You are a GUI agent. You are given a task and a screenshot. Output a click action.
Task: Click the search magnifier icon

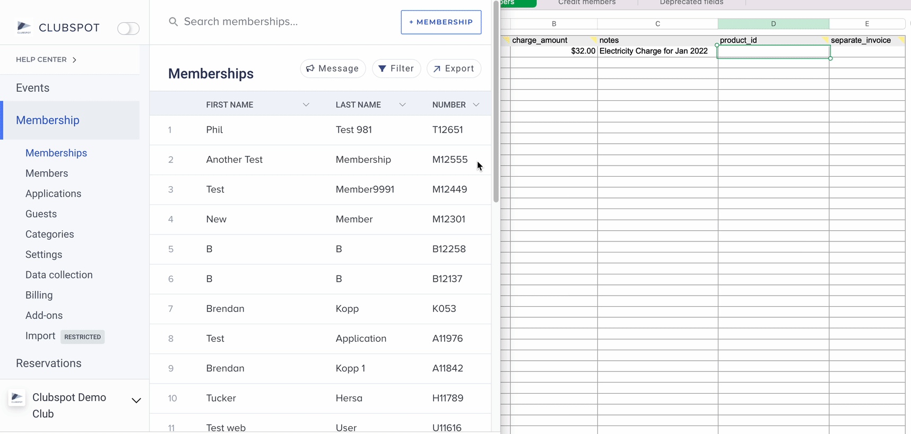point(173,22)
